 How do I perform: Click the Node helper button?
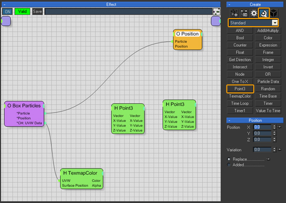240,74
